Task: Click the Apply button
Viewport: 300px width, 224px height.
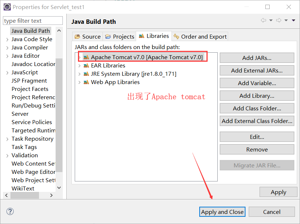Action: pyautogui.click(x=278, y=192)
